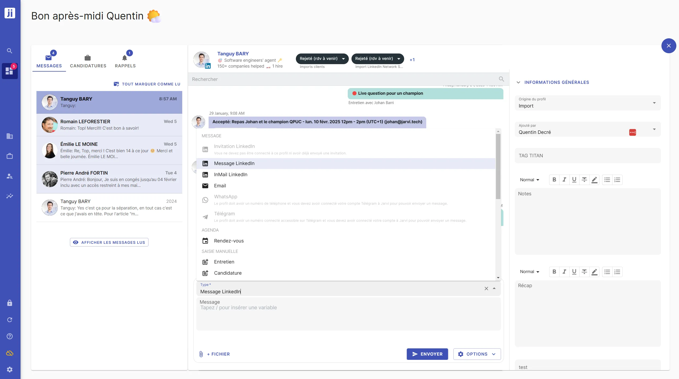Select the text highlight pen icon

point(595,180)
